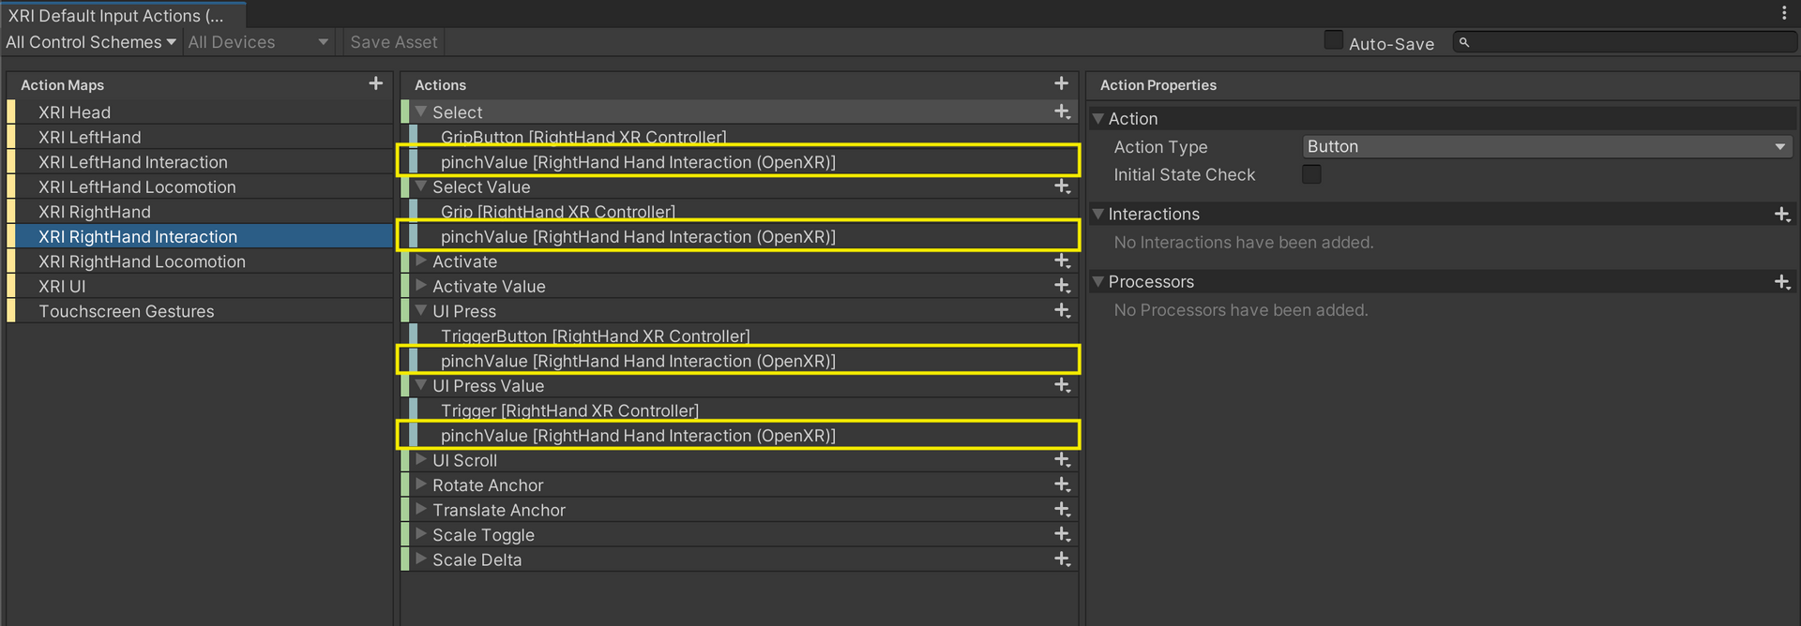This screenshot has height=626, width=1801.
Task: Add a binding to UI Scroll action
Action: pyautogui.click(x=1062, y=460)
